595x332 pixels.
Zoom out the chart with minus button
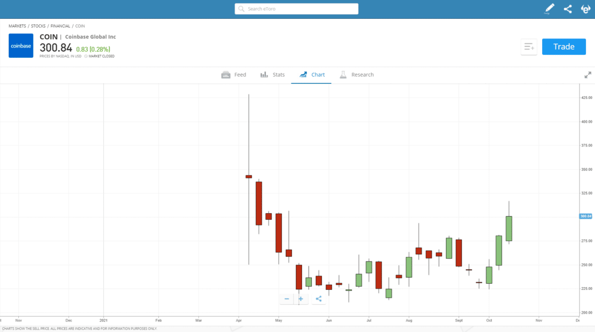pos(287,299)
